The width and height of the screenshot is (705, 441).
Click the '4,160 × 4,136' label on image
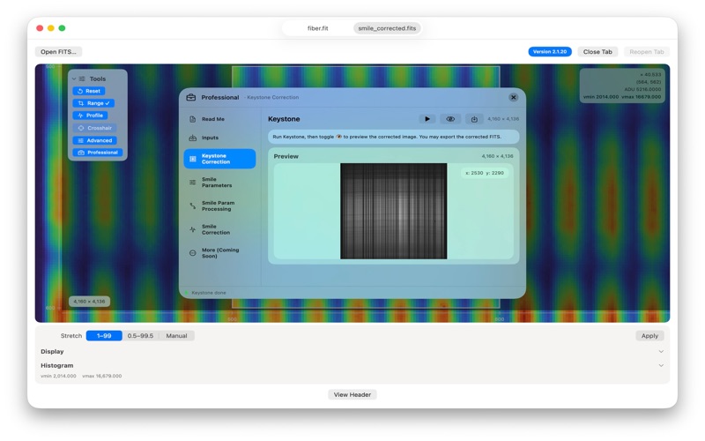[89, 302]
